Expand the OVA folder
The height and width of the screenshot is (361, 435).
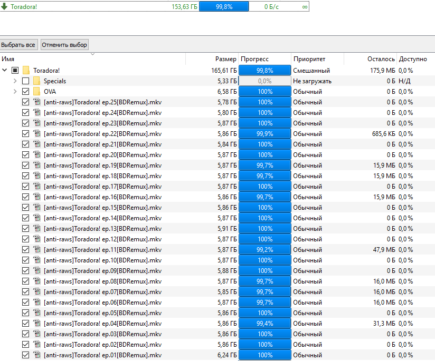[x=15, y=91]
